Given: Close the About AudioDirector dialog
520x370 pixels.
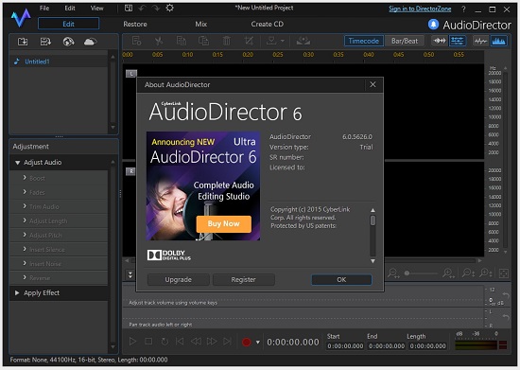Looking at the screenshot, I should 373,84.
